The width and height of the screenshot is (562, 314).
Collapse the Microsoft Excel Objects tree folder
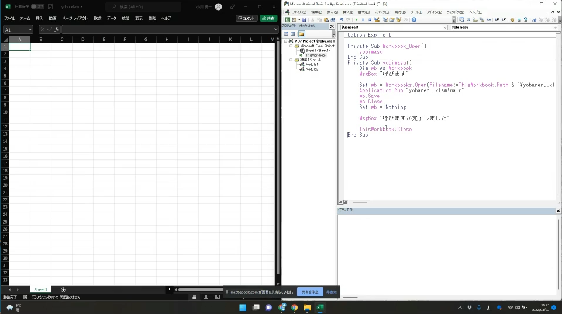[291, 46]
